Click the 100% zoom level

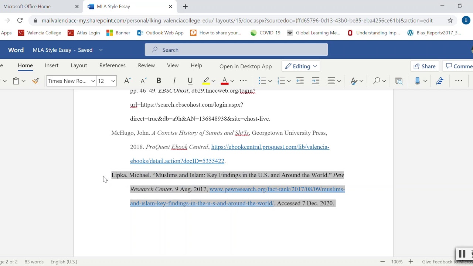[397, 262]
